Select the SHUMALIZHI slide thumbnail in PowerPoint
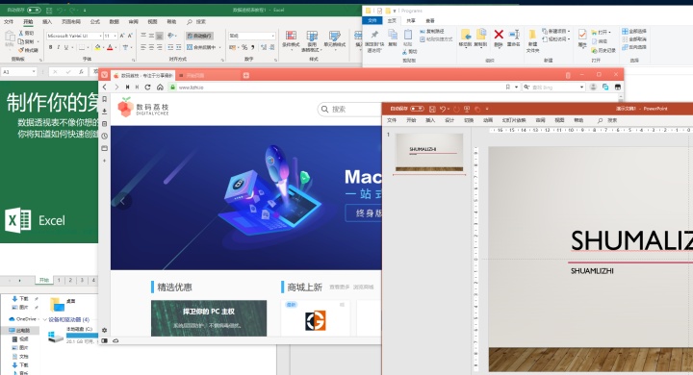Screen dimensions: 693x375 point(429,152)
